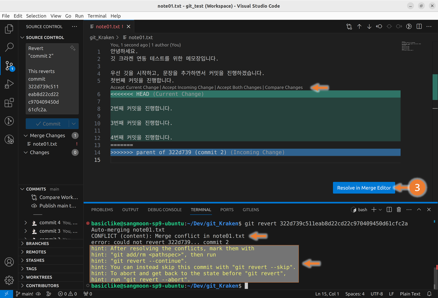Go to previous change arrow up

pos(359,26)
